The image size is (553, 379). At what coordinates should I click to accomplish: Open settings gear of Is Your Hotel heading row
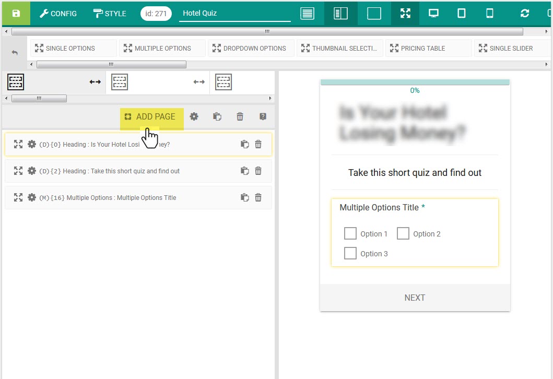pos(32,144)
